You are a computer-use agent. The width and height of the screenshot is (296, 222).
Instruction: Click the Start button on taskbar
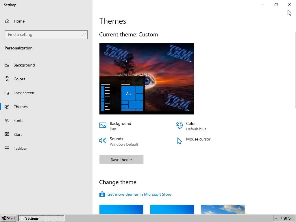click(x=8, y=218)
